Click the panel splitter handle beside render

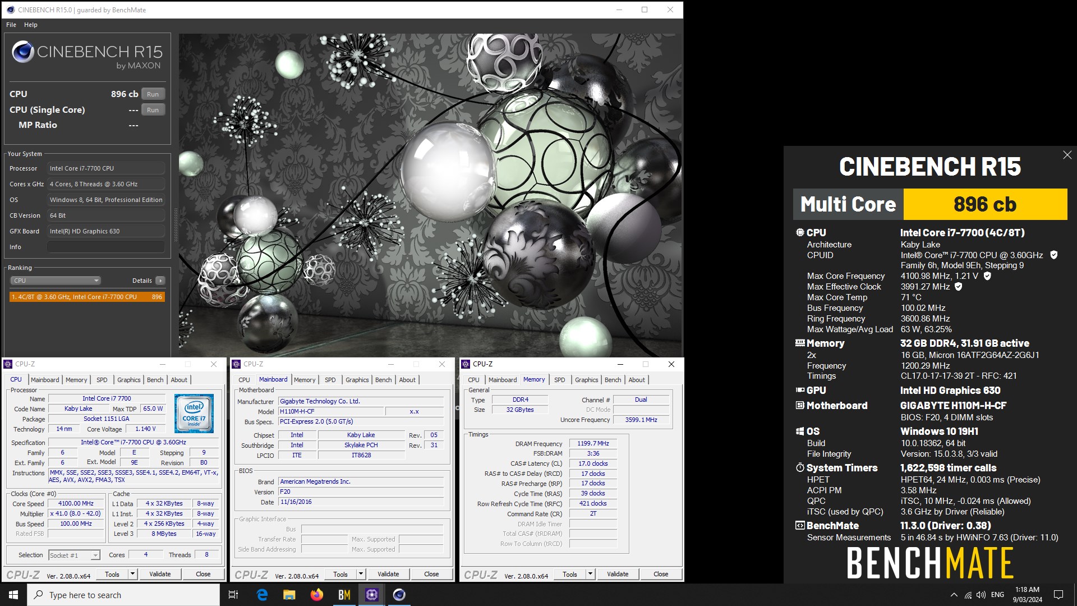176,224
